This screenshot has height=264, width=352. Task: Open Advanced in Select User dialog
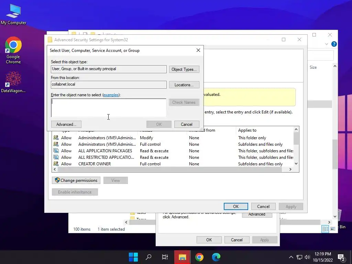66,124
